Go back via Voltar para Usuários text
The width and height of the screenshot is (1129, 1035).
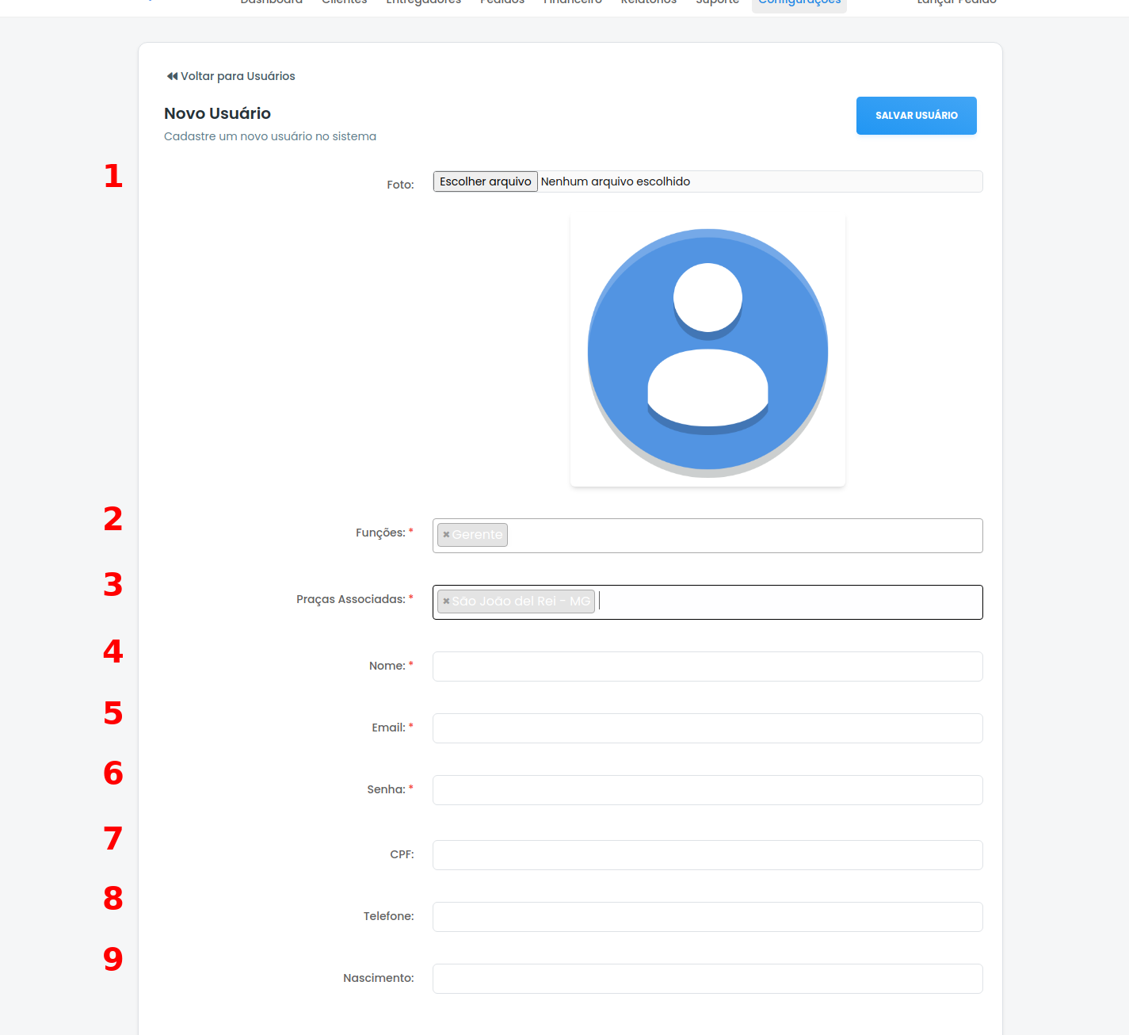point(238,77)
